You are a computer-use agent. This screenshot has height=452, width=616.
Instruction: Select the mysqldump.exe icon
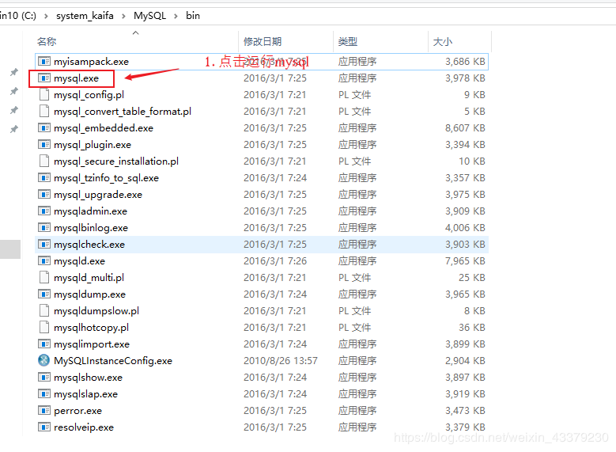click(44, 294)
